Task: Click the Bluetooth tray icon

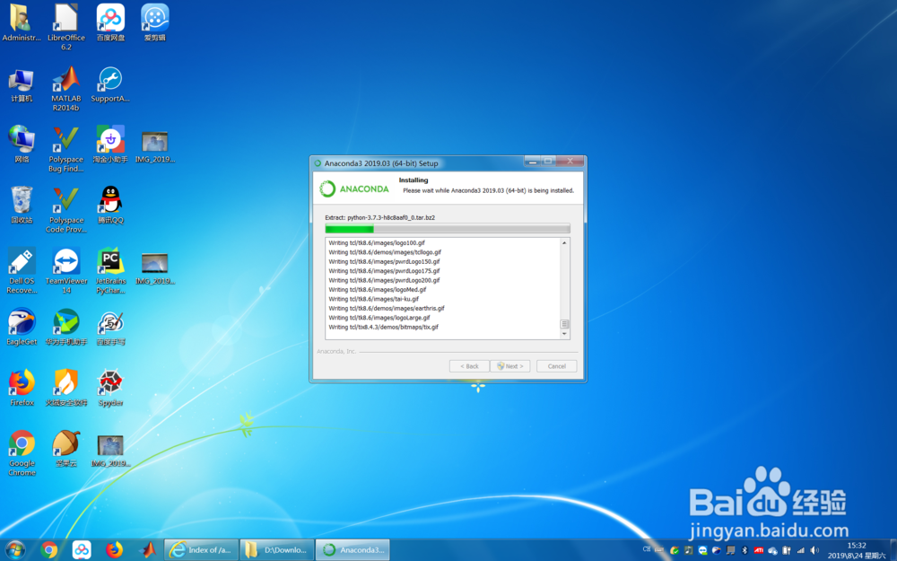Action: [x=745, y=550]
